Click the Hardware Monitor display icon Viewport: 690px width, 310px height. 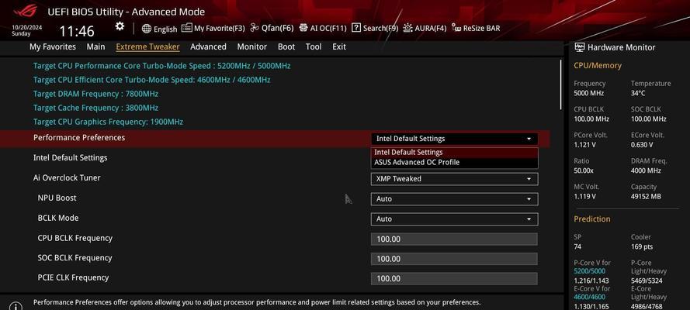580,47
